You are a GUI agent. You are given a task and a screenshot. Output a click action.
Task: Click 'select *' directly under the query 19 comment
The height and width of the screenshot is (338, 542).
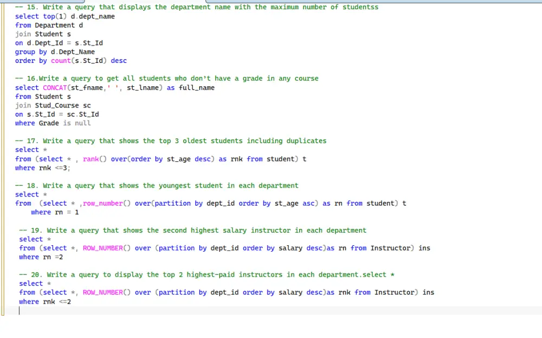(x=35, y=239)
